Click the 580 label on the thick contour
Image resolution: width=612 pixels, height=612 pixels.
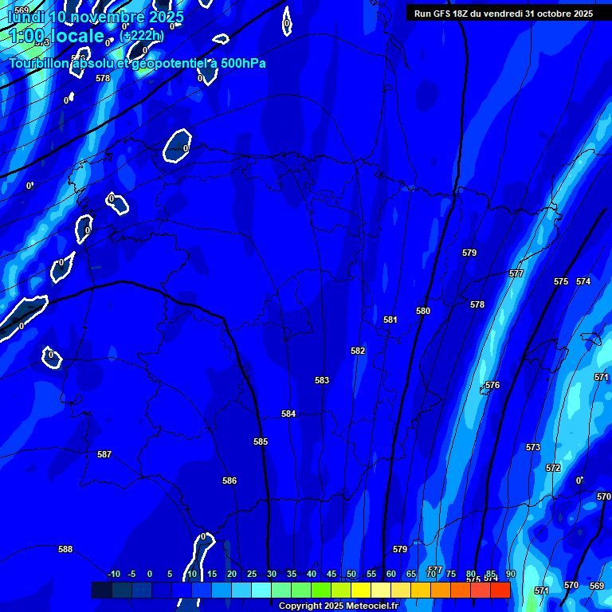(x=423, y=311)
